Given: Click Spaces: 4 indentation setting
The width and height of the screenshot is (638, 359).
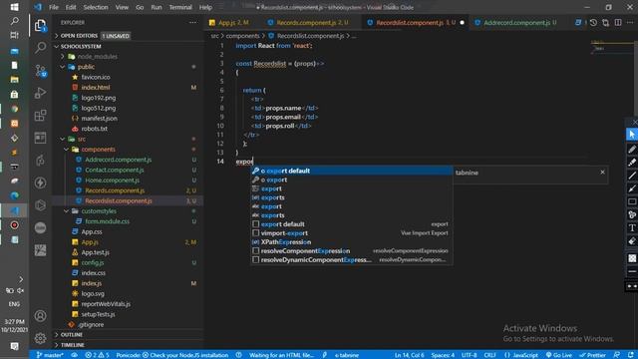Looking at the screenshot, I should click(x=443, y=355).
